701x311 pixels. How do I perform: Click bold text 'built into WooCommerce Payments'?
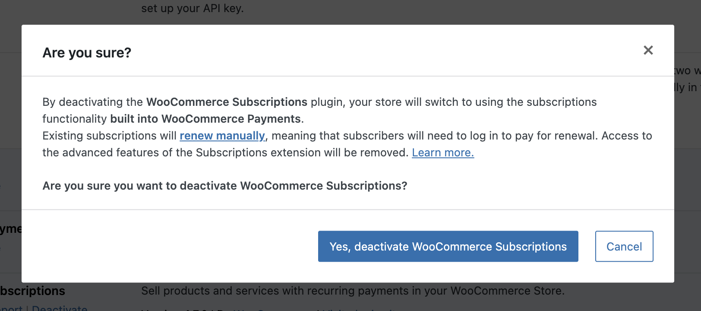(205, 119)
